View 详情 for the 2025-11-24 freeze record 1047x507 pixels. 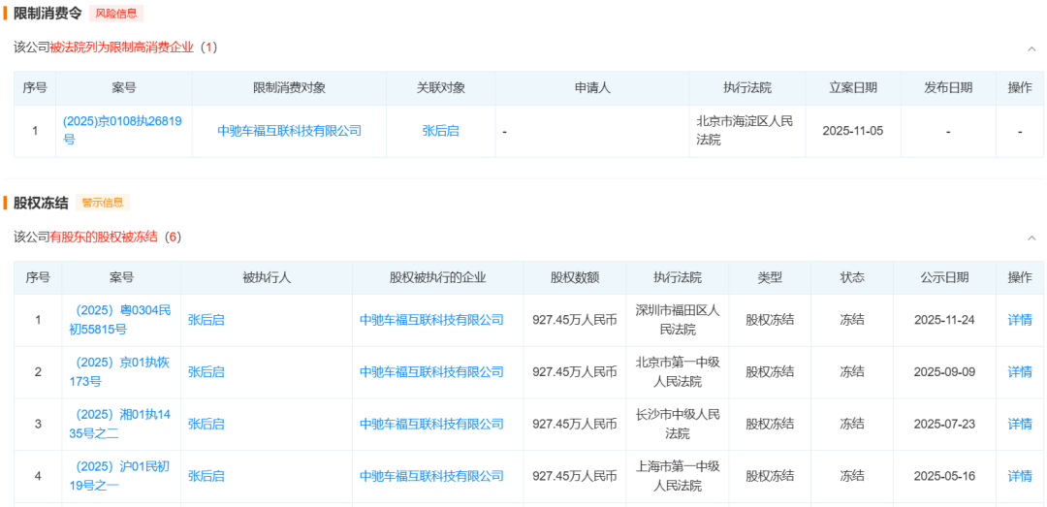click(1020, 320)
